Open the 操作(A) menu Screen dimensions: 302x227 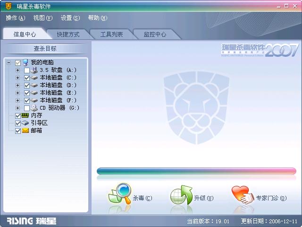[x=16, y=18]
